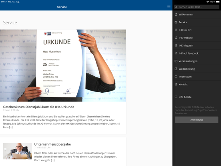
Task: Click the Veranstaltungen calendar icon
Action: pyautogui.click(x=176, y=61)
